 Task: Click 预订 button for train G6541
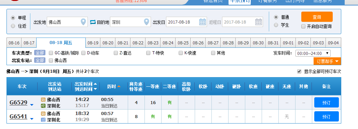tap(327, 116)
